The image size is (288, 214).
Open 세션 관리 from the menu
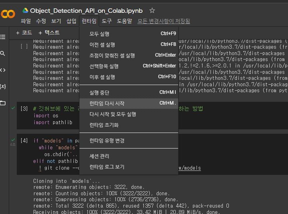point(129,156)
